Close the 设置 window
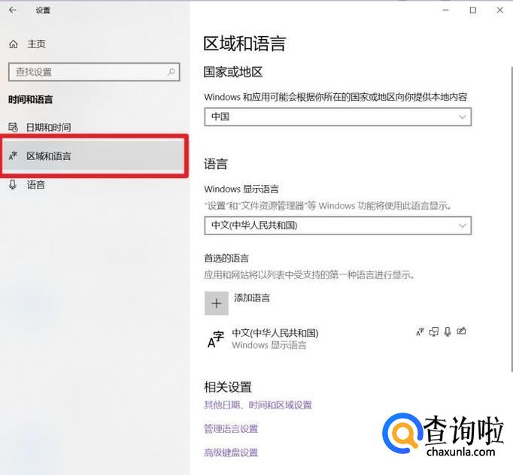The image size is (513, 475). (x=499, y=10)
